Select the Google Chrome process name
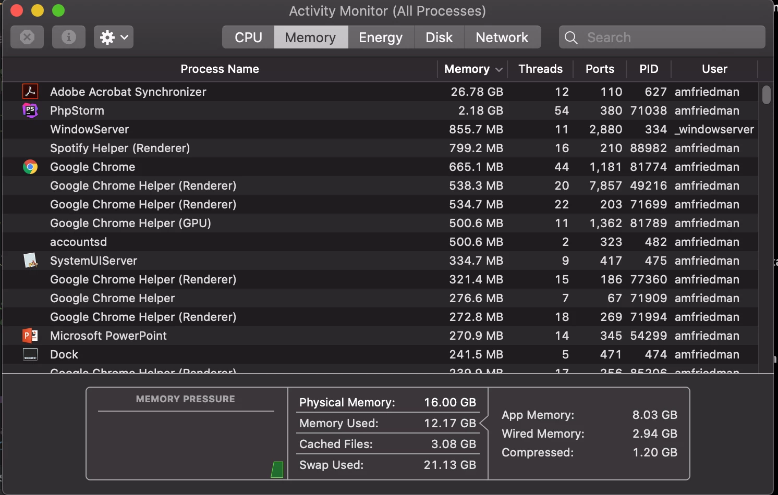The image size is (778, 495). (93, 167)
